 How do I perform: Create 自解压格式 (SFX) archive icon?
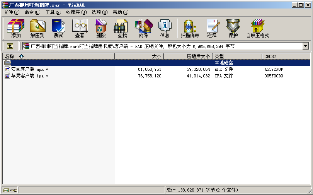coord(258,28)
